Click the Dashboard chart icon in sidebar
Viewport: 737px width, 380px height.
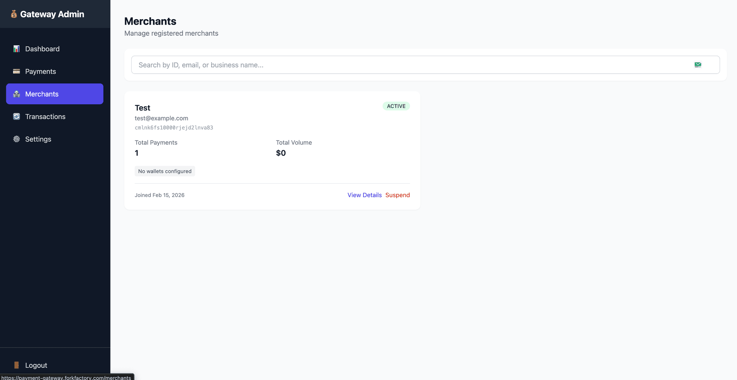pyautogui.click(x=17, y=49)
